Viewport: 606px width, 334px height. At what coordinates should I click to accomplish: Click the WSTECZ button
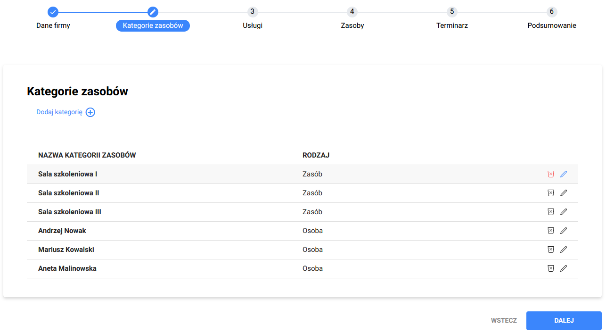(x=504, y=320)
